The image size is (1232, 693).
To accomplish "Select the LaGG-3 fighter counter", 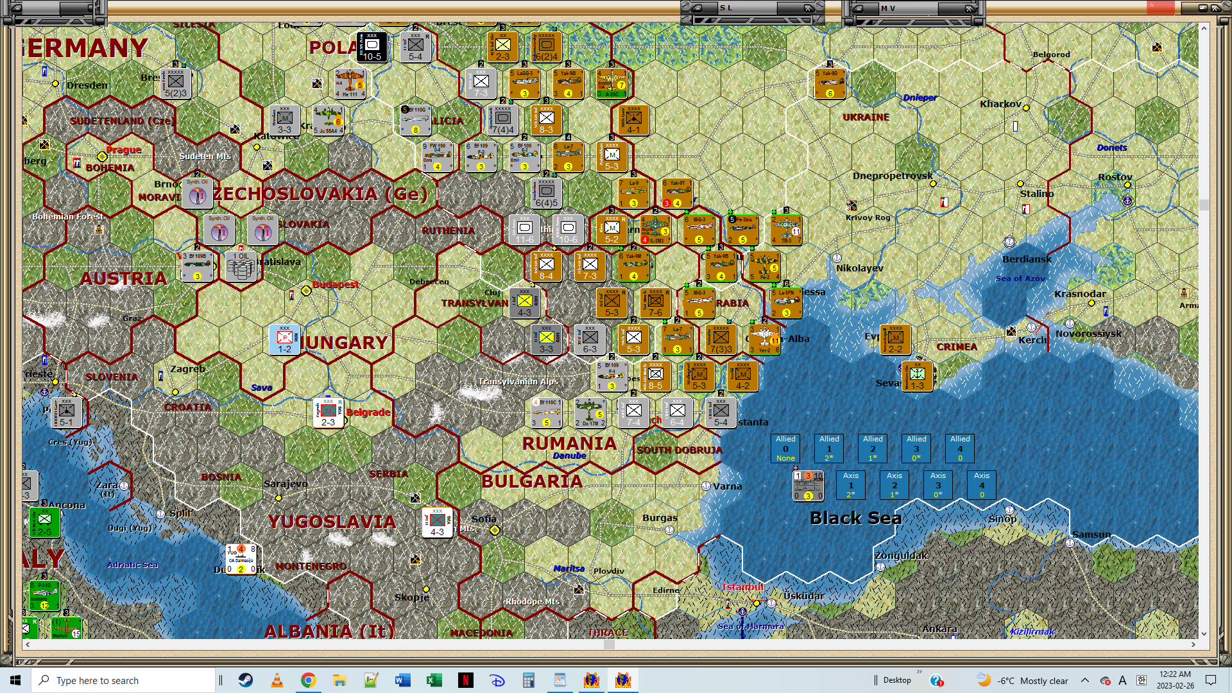I will 525,83.
